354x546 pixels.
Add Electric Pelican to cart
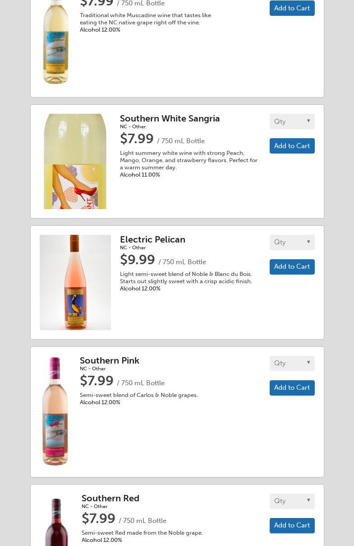pos(292,267)
